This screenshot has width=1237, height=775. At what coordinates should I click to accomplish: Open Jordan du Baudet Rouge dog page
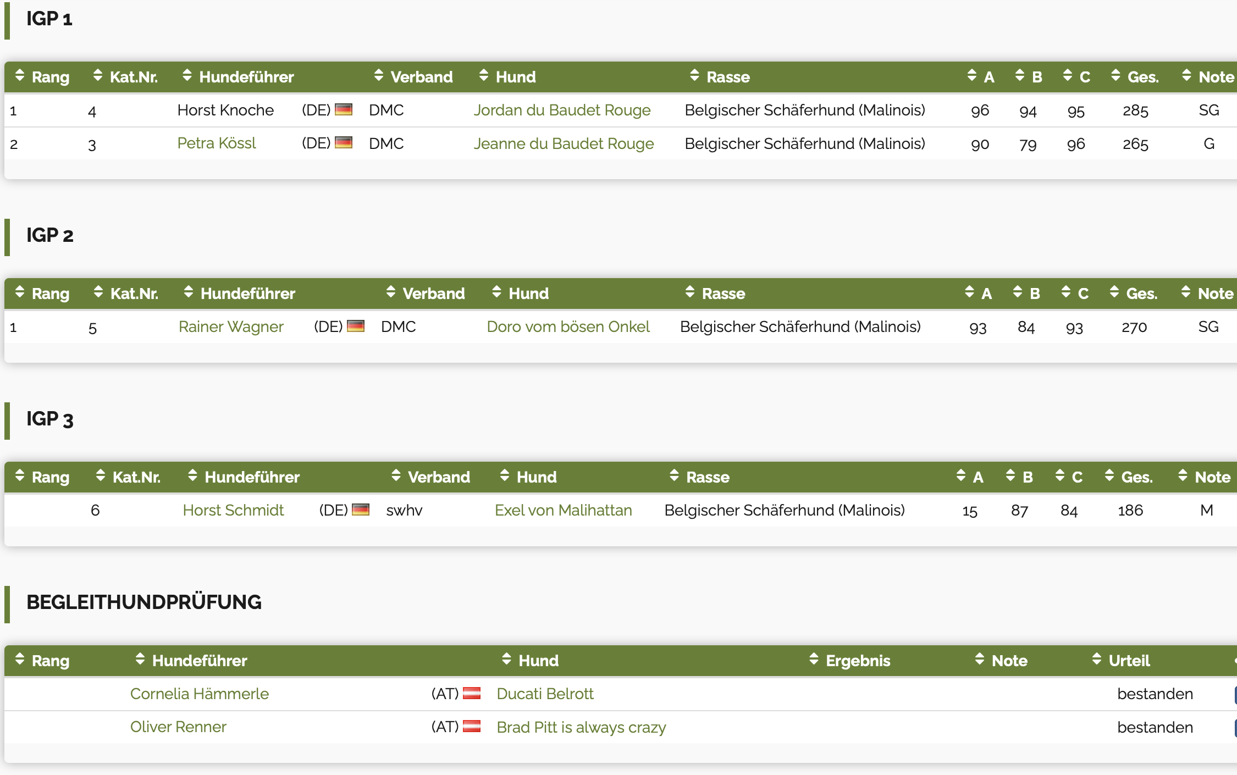point(562,110)
